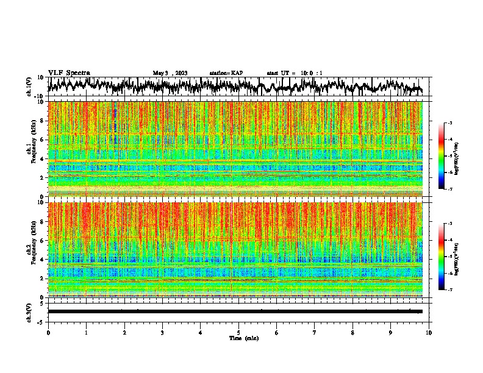Click time axis tick label '8'
The height and width of the screenshot is (373, 483).
tap(352, 333)
